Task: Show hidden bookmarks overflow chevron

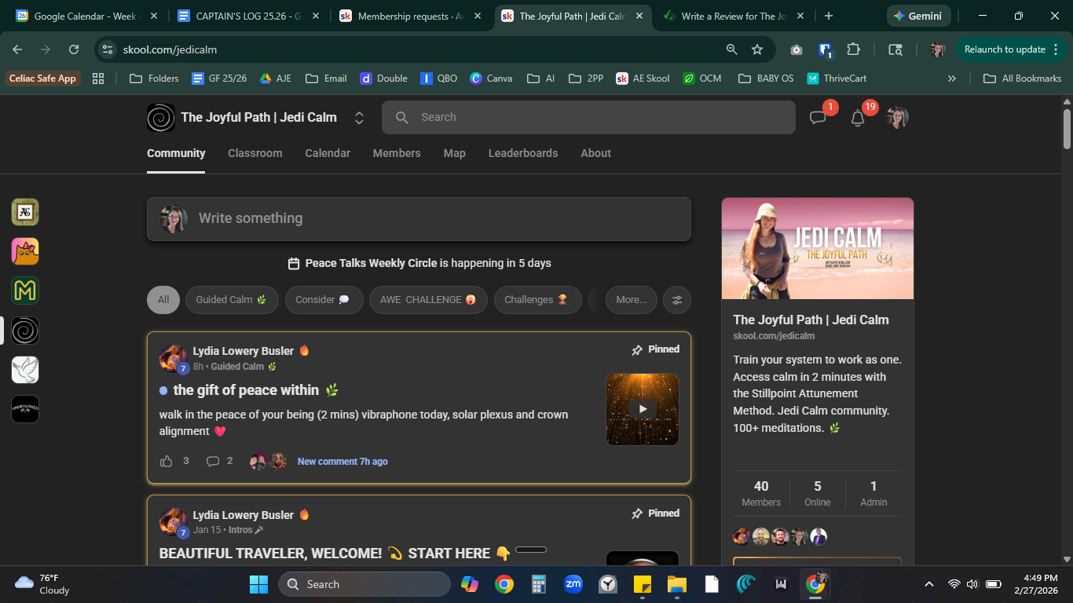Action: click(x=952, y=79)
